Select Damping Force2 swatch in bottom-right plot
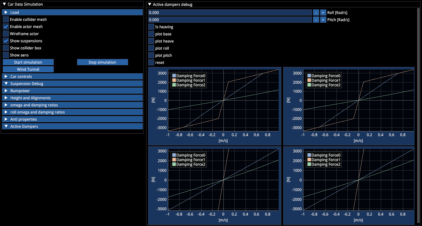This screenshot has height=226, width=422. point(309,164)
